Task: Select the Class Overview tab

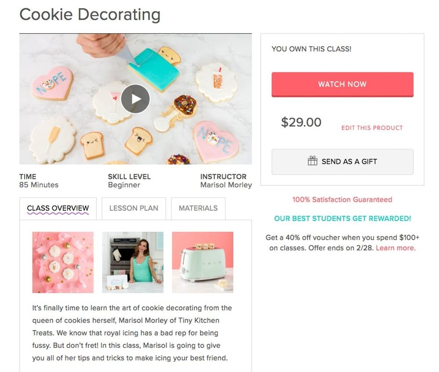Action: click(x=58, y=208)
